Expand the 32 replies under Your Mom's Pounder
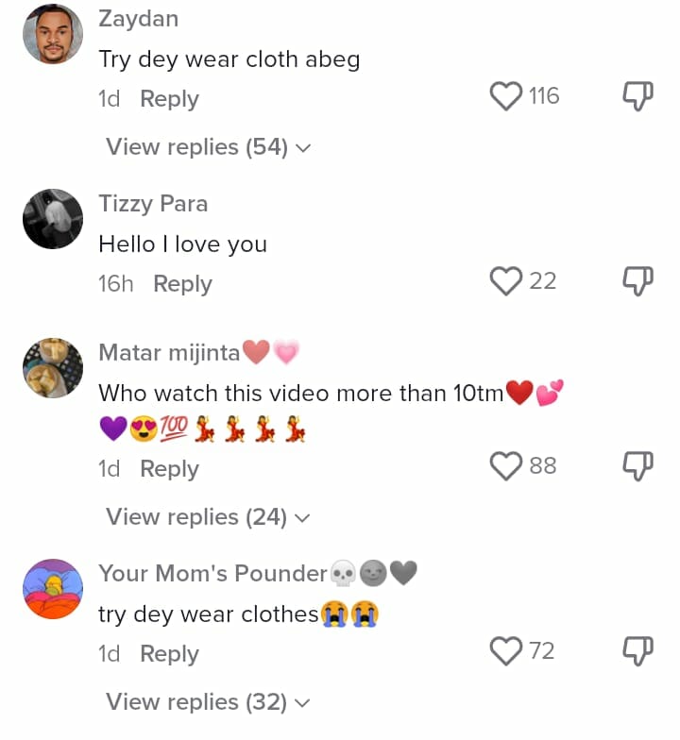680x740 pixels. tap(208, 702)
